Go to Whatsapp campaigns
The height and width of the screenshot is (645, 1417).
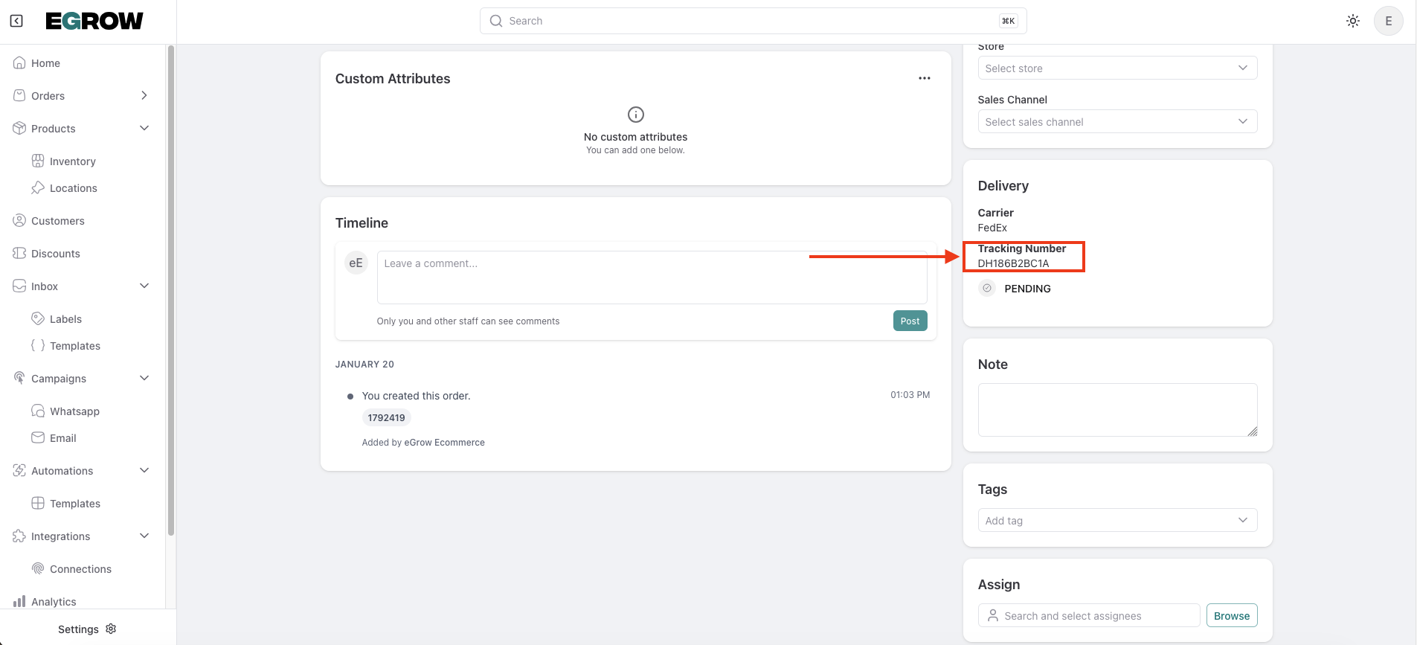[74, 411]
